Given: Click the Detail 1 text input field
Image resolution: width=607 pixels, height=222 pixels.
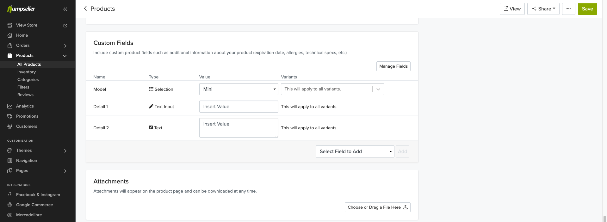Looking at the screenshot, I should pos(238,107).
